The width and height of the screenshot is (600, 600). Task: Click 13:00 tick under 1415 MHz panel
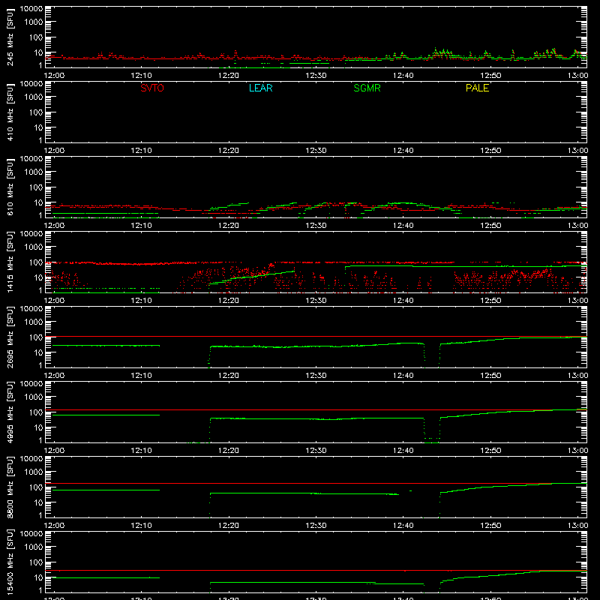[577, 301]
